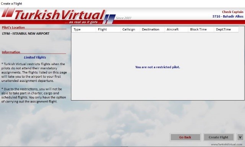Image resolution: width=245 pixels, height=147 pixels.
Task: Click LTFM - ISTANBUL NEW AIRPORT location
Action: tap(26, 34)
